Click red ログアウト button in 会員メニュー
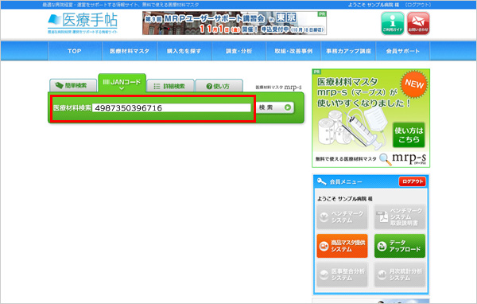Viewport: 477px width, 304px height. 412,181
